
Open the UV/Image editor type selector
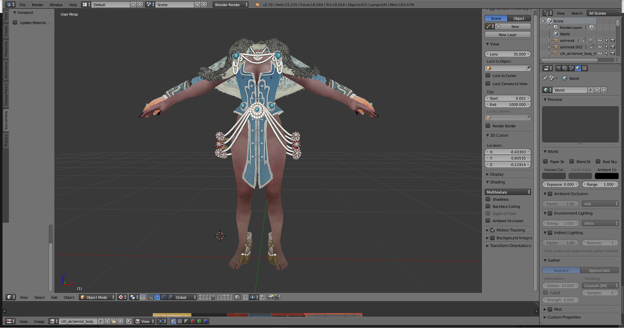[x=11, y=321]
